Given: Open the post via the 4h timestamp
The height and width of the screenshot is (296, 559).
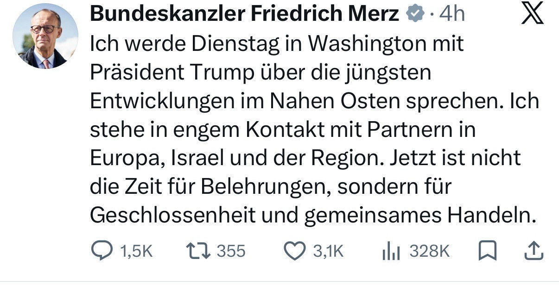Looking at the screenshot, I should 451,15.
